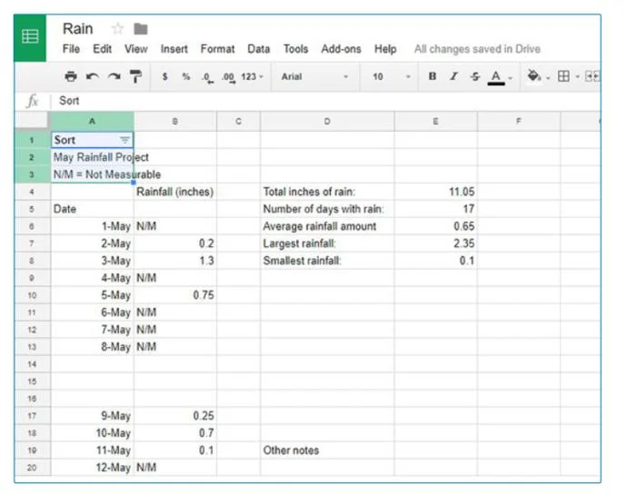Viewport: 627px width, 495px height.
Task: Toggle bold formatting
Action: click(x=433, y=76)
